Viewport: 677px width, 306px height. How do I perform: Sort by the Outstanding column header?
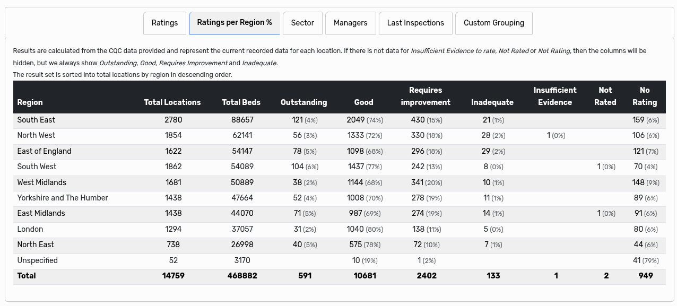coord(304,102)
